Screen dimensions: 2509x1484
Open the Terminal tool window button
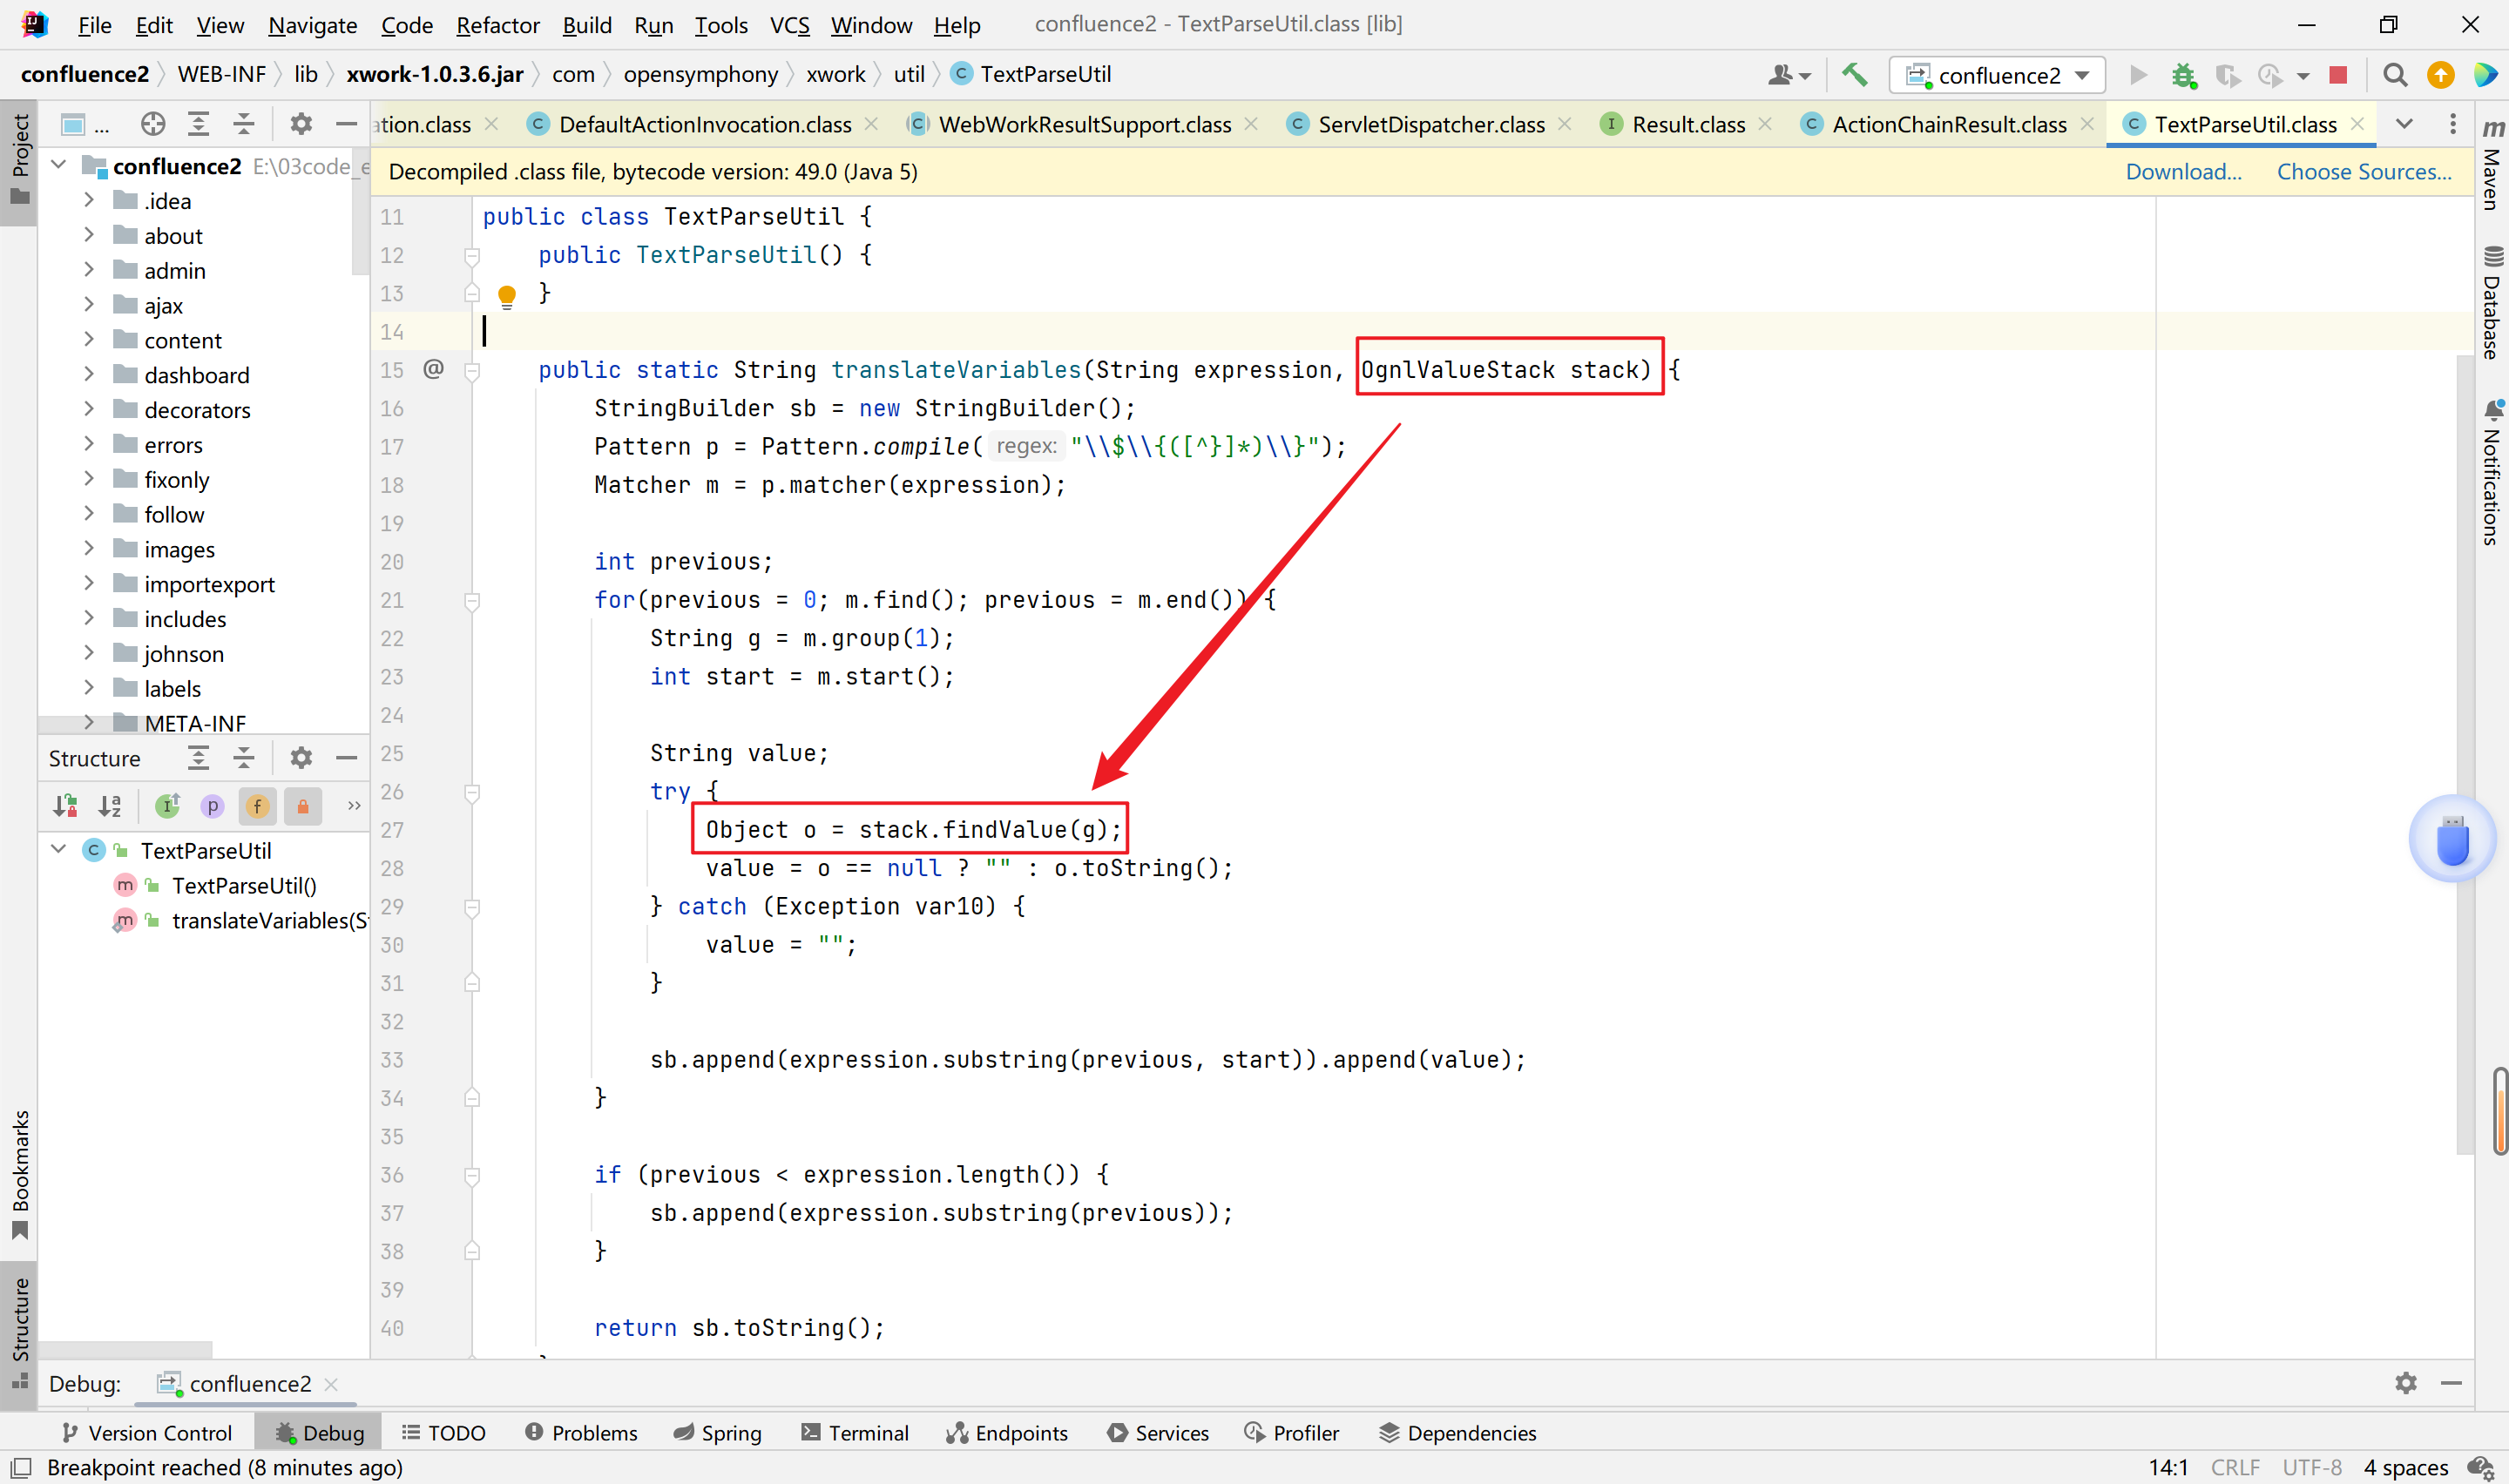856,1432
